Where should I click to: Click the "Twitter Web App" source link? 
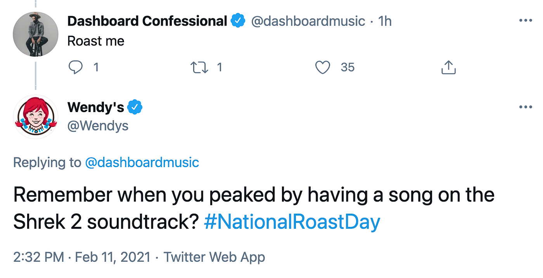point(214,257)
